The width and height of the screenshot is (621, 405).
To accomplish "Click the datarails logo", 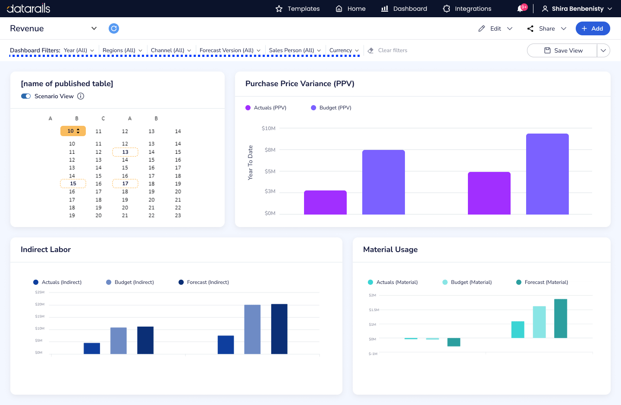I will tap(28, 9).
